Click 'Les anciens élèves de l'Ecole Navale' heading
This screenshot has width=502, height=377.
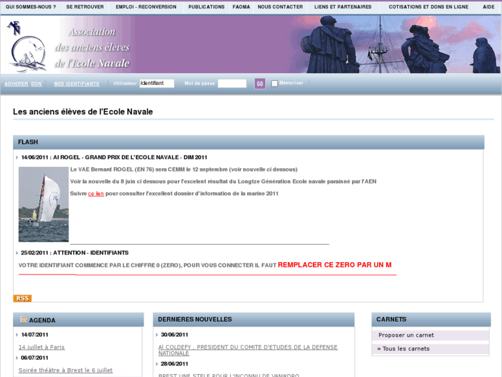tap(83, 111)
